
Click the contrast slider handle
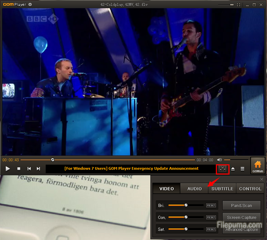click(186, 217)
